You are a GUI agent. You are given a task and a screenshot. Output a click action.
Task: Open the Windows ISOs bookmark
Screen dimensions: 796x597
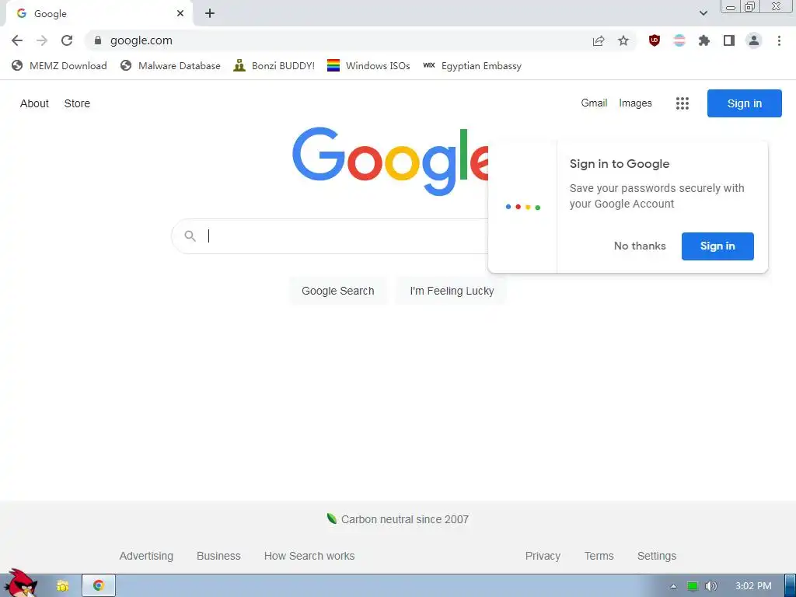368,66
